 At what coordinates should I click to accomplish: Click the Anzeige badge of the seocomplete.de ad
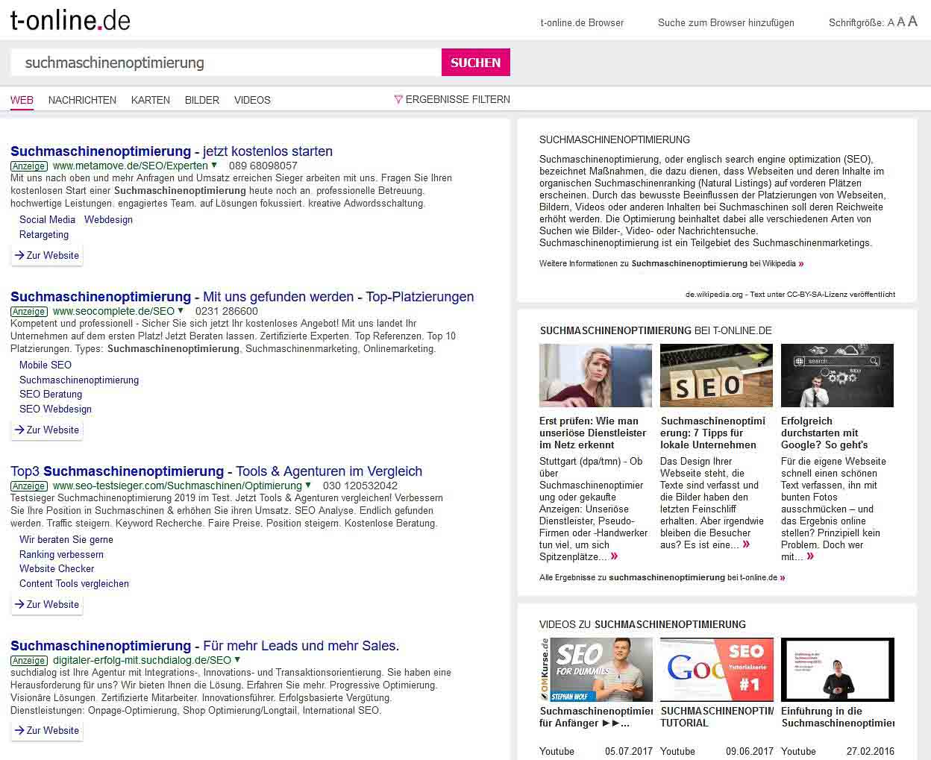(29, 312)
